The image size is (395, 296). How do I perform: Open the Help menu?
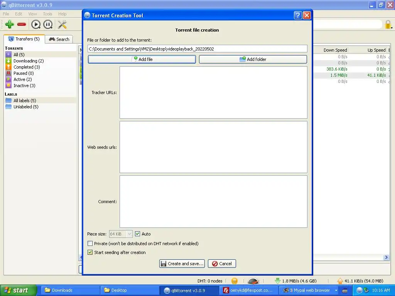coord(62,14)
